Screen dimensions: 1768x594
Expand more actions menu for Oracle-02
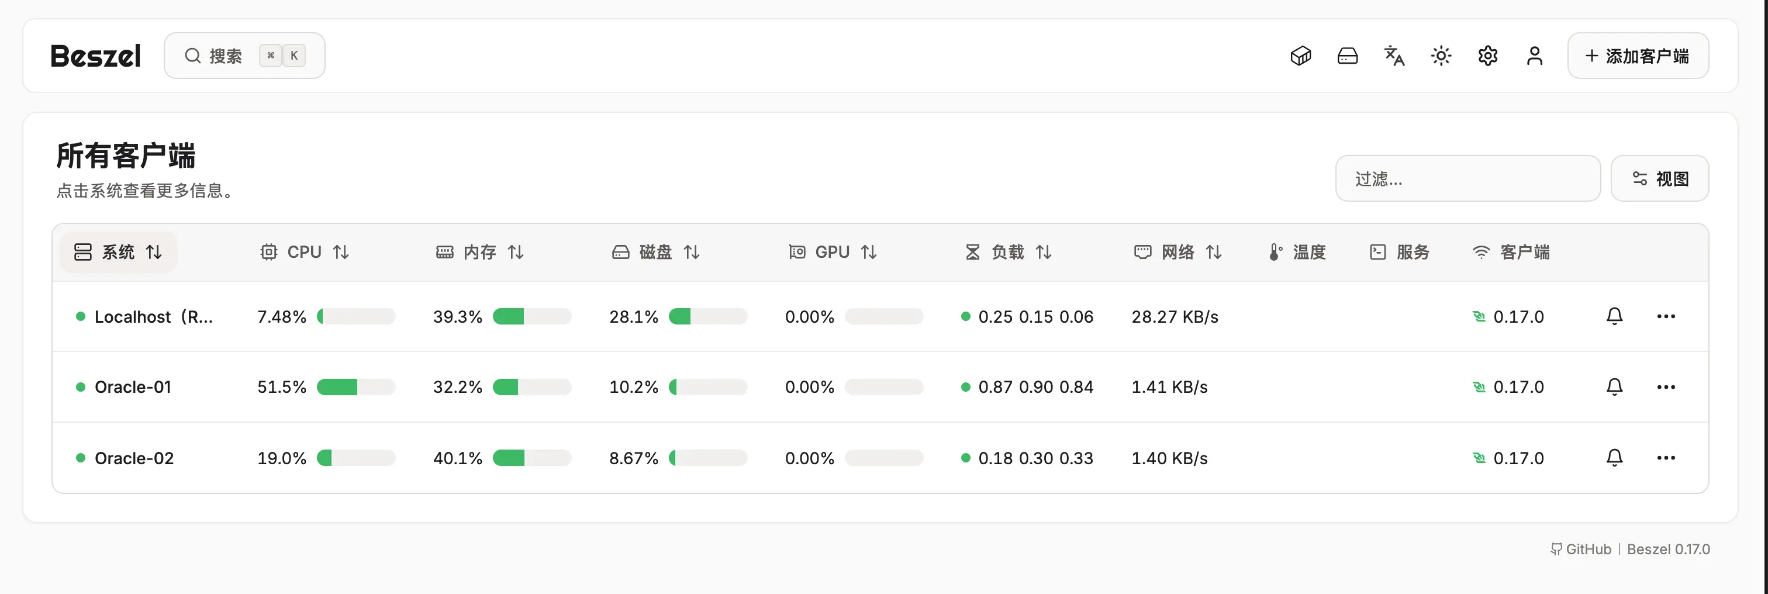coord(1666,457)
